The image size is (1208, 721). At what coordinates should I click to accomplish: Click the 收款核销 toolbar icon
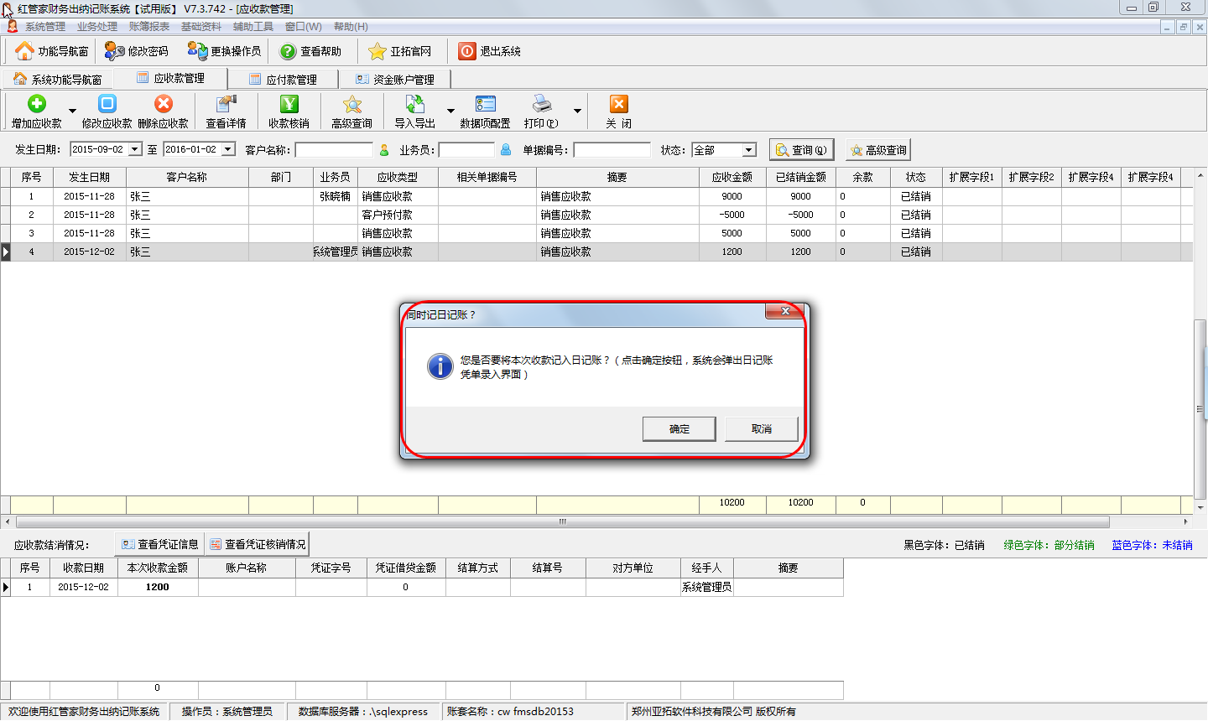click(x=289, y=104)
